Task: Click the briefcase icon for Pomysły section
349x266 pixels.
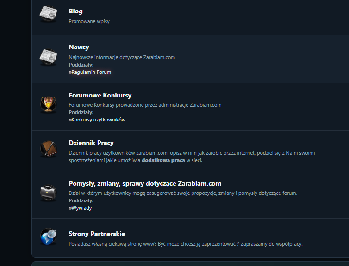Action: (48, 193)
